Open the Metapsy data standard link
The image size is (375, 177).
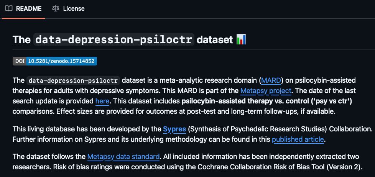click(123, 157)
